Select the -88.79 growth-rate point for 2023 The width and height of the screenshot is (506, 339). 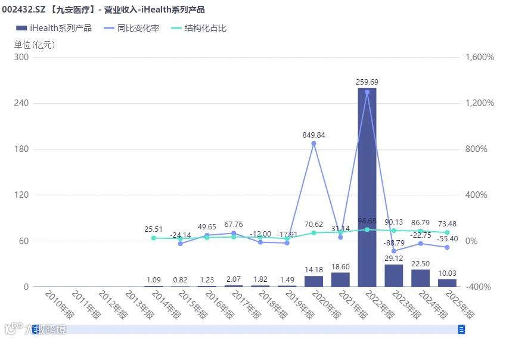(x=394, y=251)
